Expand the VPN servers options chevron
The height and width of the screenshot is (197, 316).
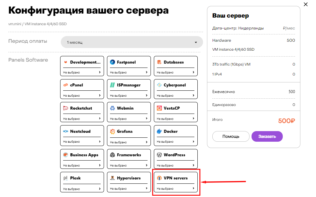[x=193, y=188]
